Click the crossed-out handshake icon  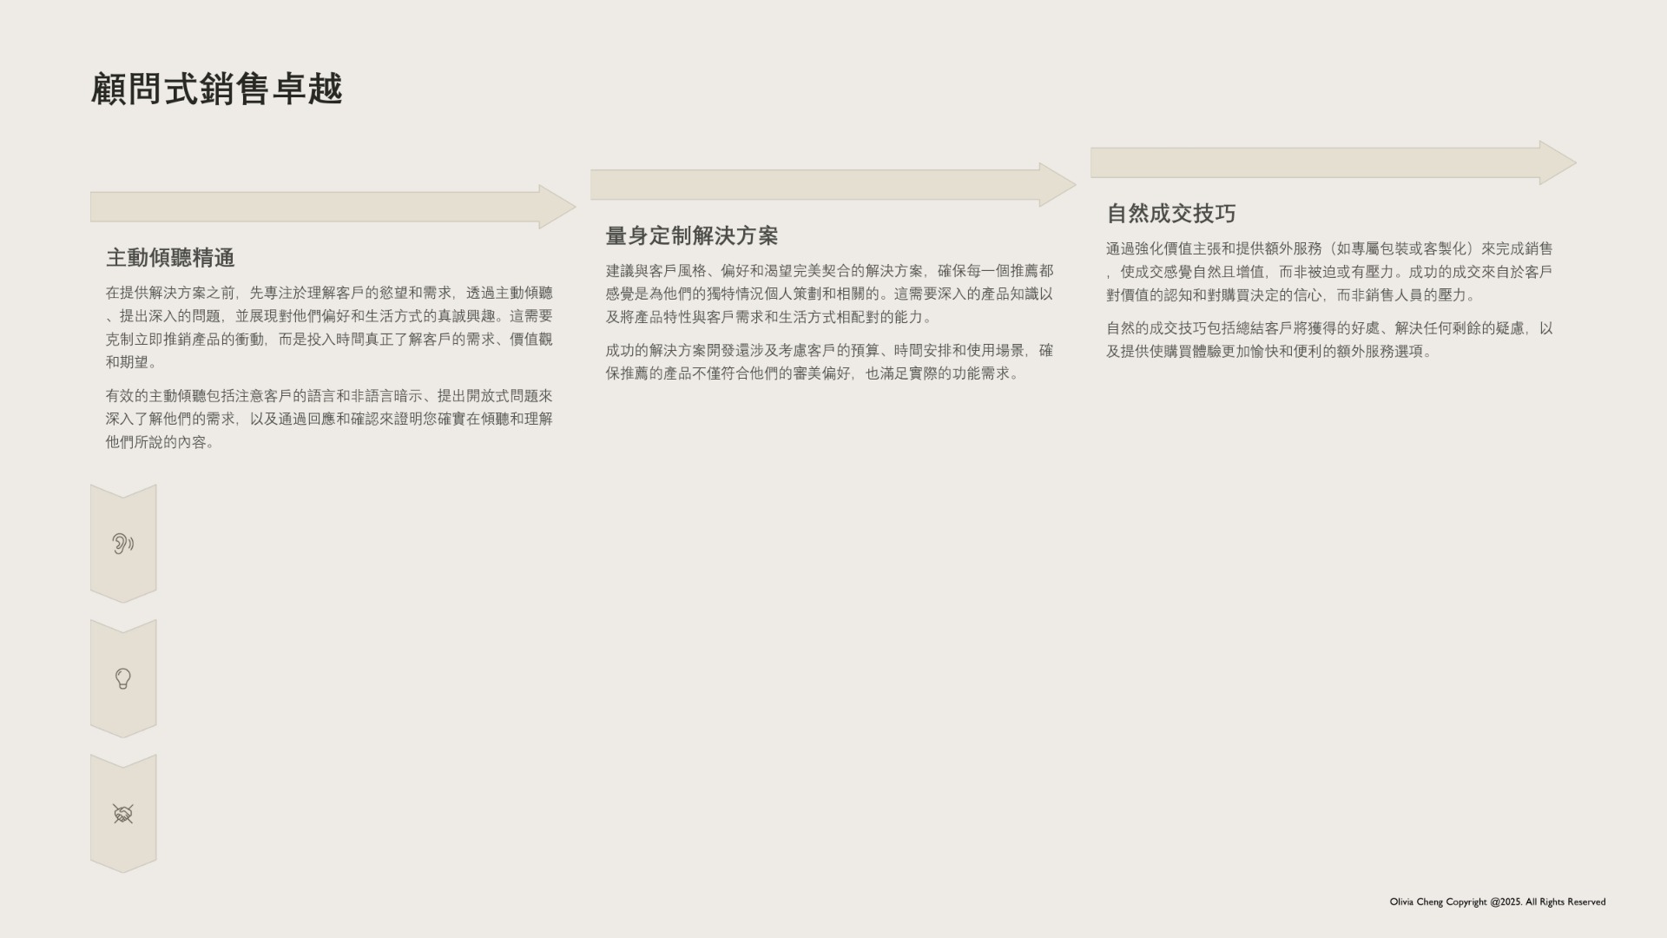click(122, 814)
